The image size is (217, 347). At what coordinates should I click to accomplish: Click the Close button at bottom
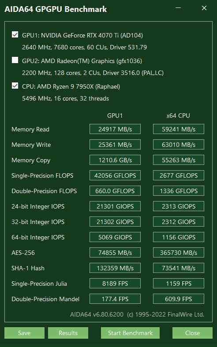tap(192, 333)
